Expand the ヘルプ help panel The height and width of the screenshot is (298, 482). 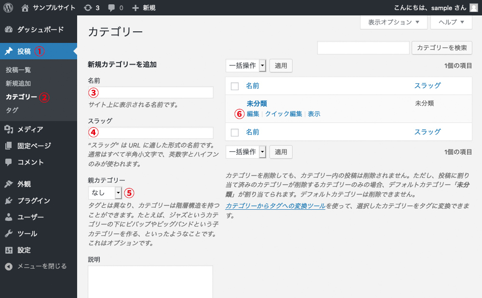(x=451, y=22)
